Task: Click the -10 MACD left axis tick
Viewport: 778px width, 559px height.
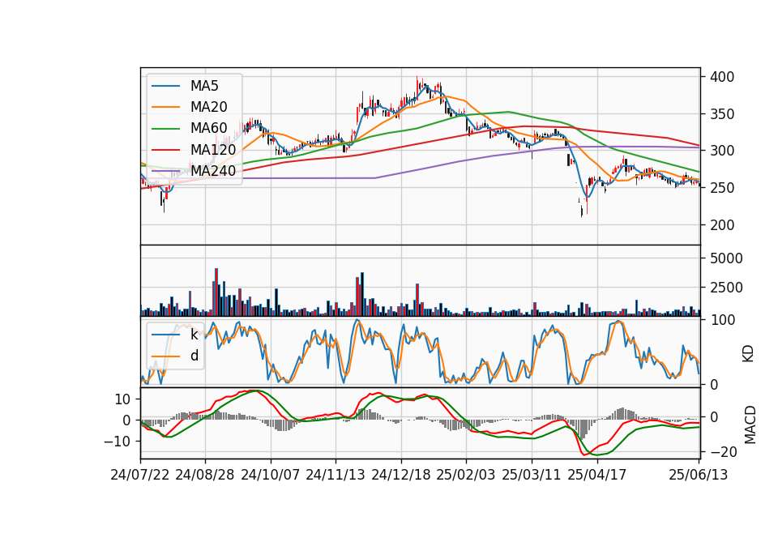Action: (117, 442)
